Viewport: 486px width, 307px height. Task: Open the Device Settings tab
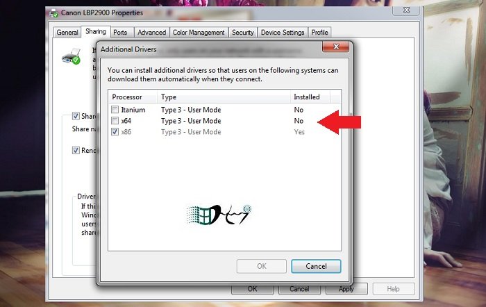tap(283, 33)
